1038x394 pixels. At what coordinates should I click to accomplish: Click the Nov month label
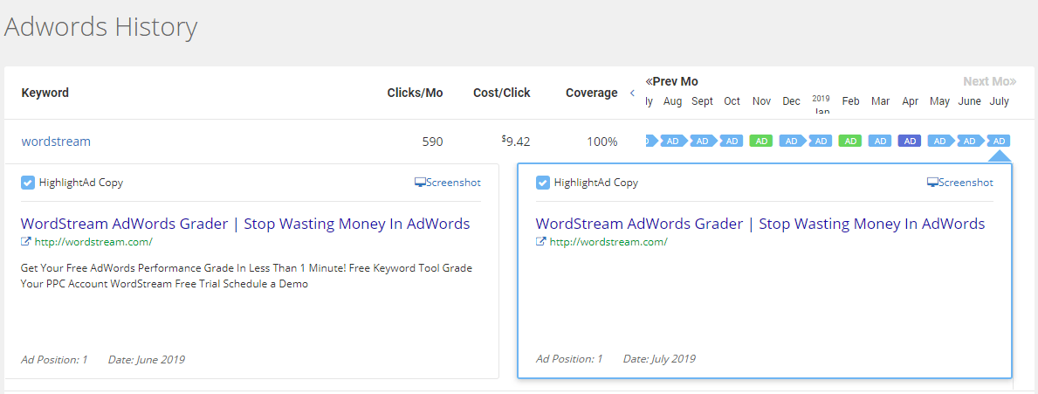[x=762, y=101]
